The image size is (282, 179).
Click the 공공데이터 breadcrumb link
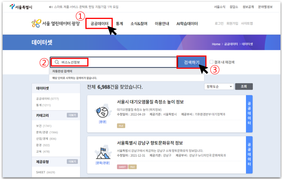231,44
